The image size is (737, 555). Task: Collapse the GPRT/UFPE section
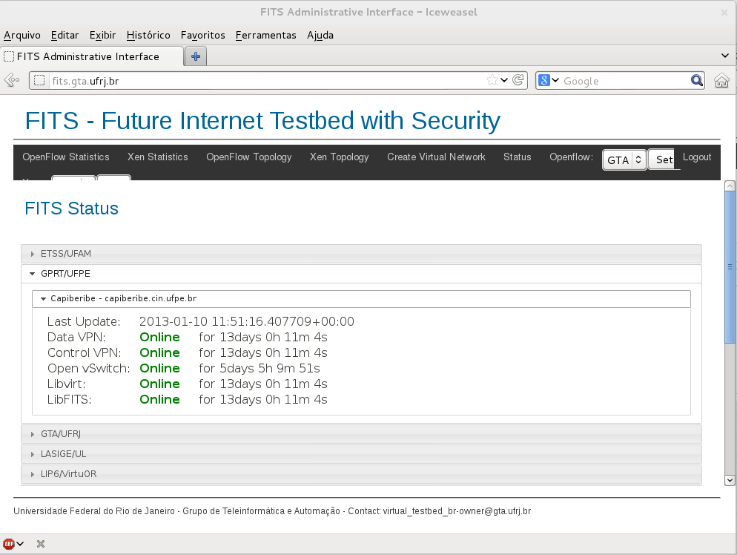pos(65,274)
